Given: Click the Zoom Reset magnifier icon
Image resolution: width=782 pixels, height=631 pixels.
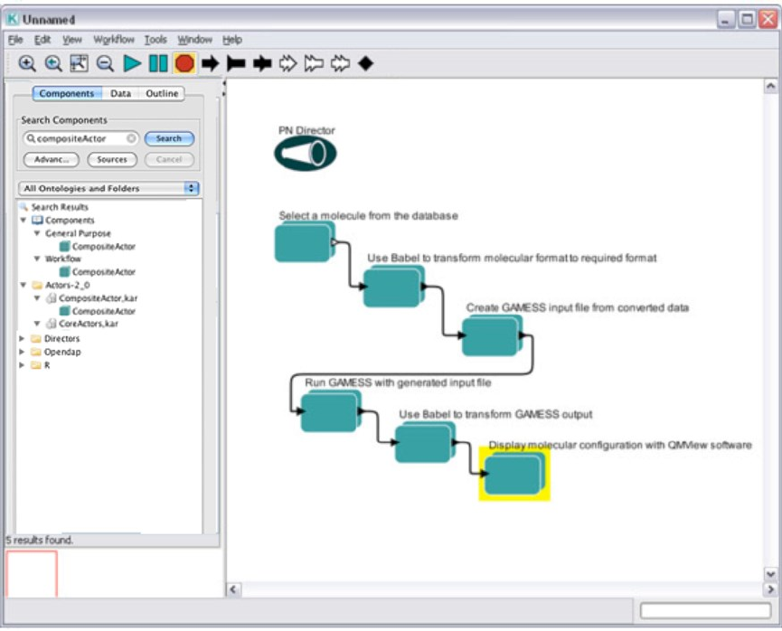Looking at the screenshot, I should (x=53, y=63).
